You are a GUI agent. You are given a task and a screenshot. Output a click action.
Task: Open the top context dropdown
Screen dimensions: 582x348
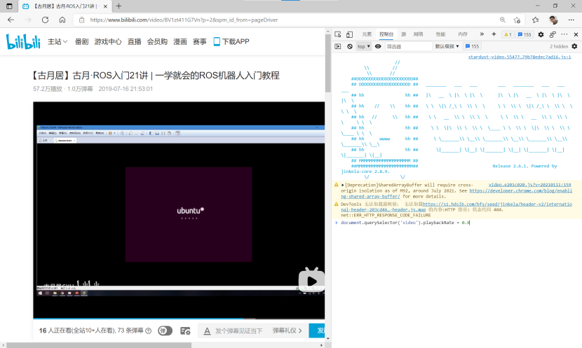point(363,46)
